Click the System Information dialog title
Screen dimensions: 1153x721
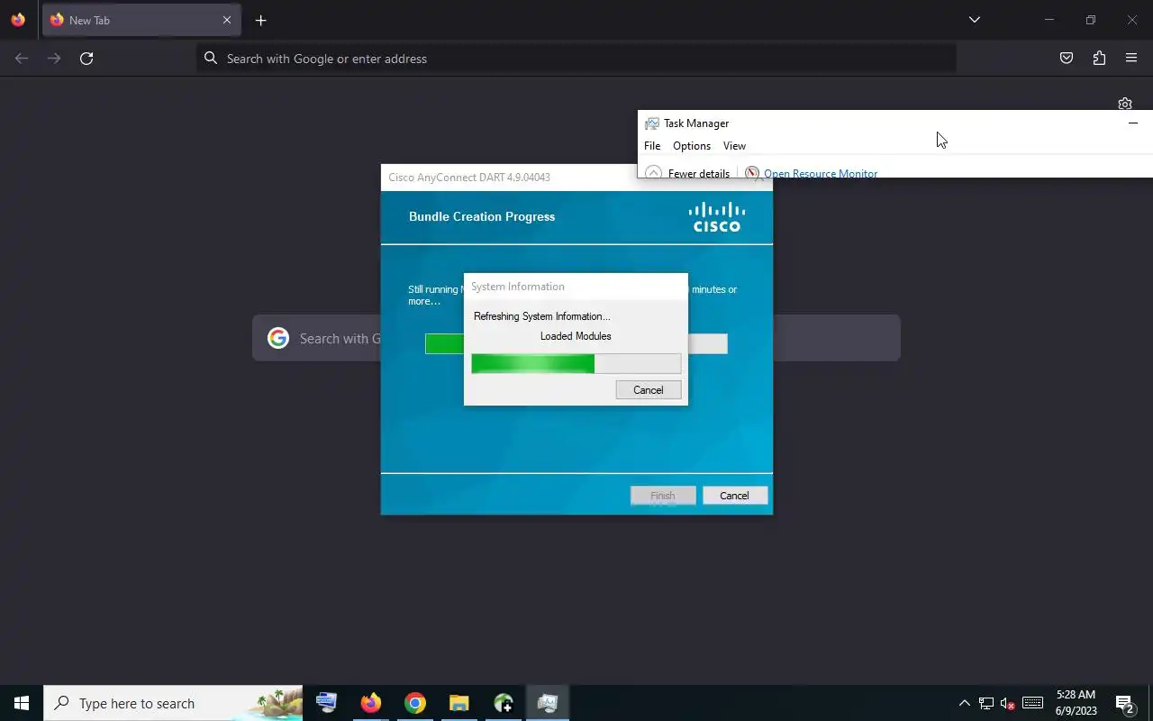518,287
